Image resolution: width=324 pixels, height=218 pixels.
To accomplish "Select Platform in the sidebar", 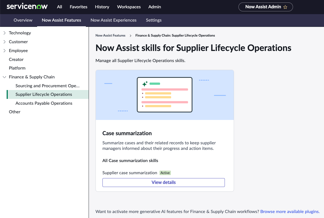I will pos(17,68).
